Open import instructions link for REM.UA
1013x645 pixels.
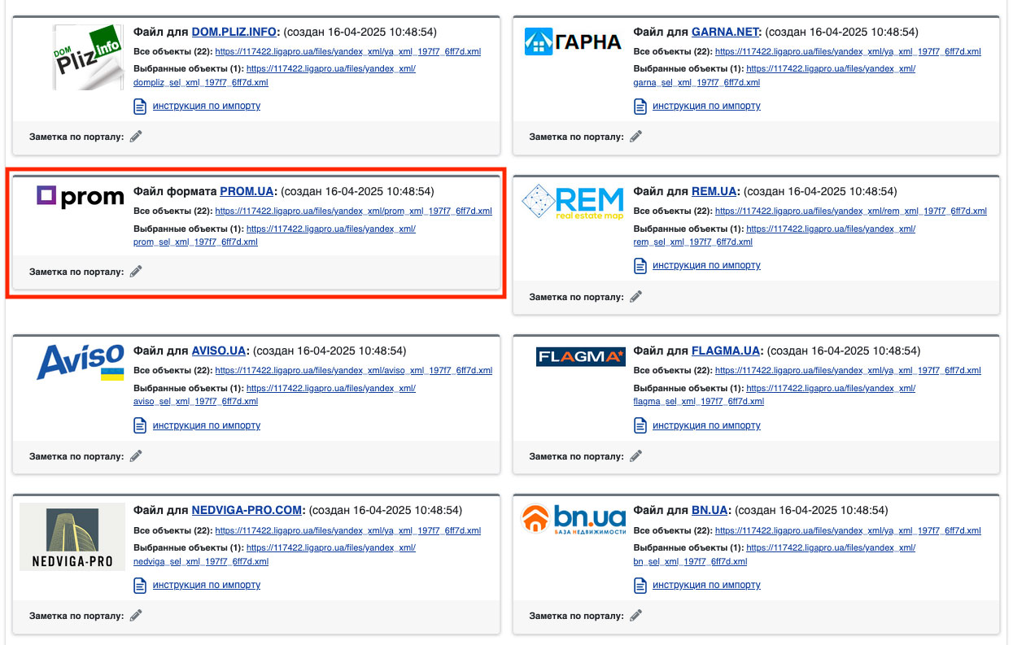(706, 265)
